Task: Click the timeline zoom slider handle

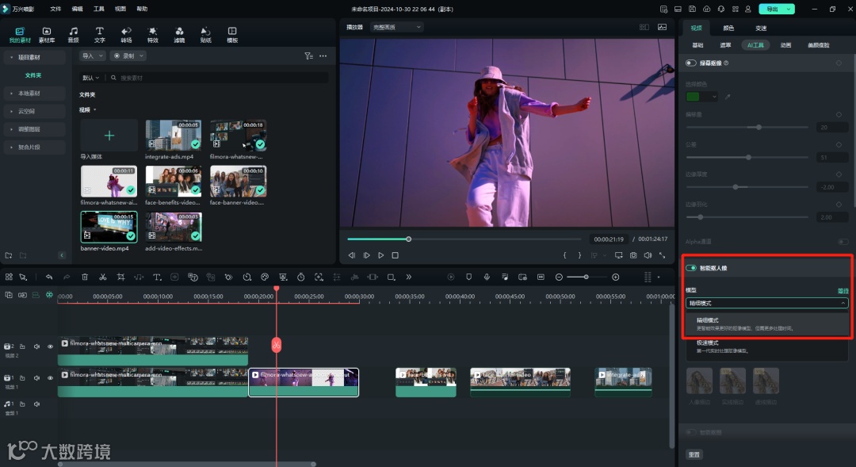Action: point(587,277)
